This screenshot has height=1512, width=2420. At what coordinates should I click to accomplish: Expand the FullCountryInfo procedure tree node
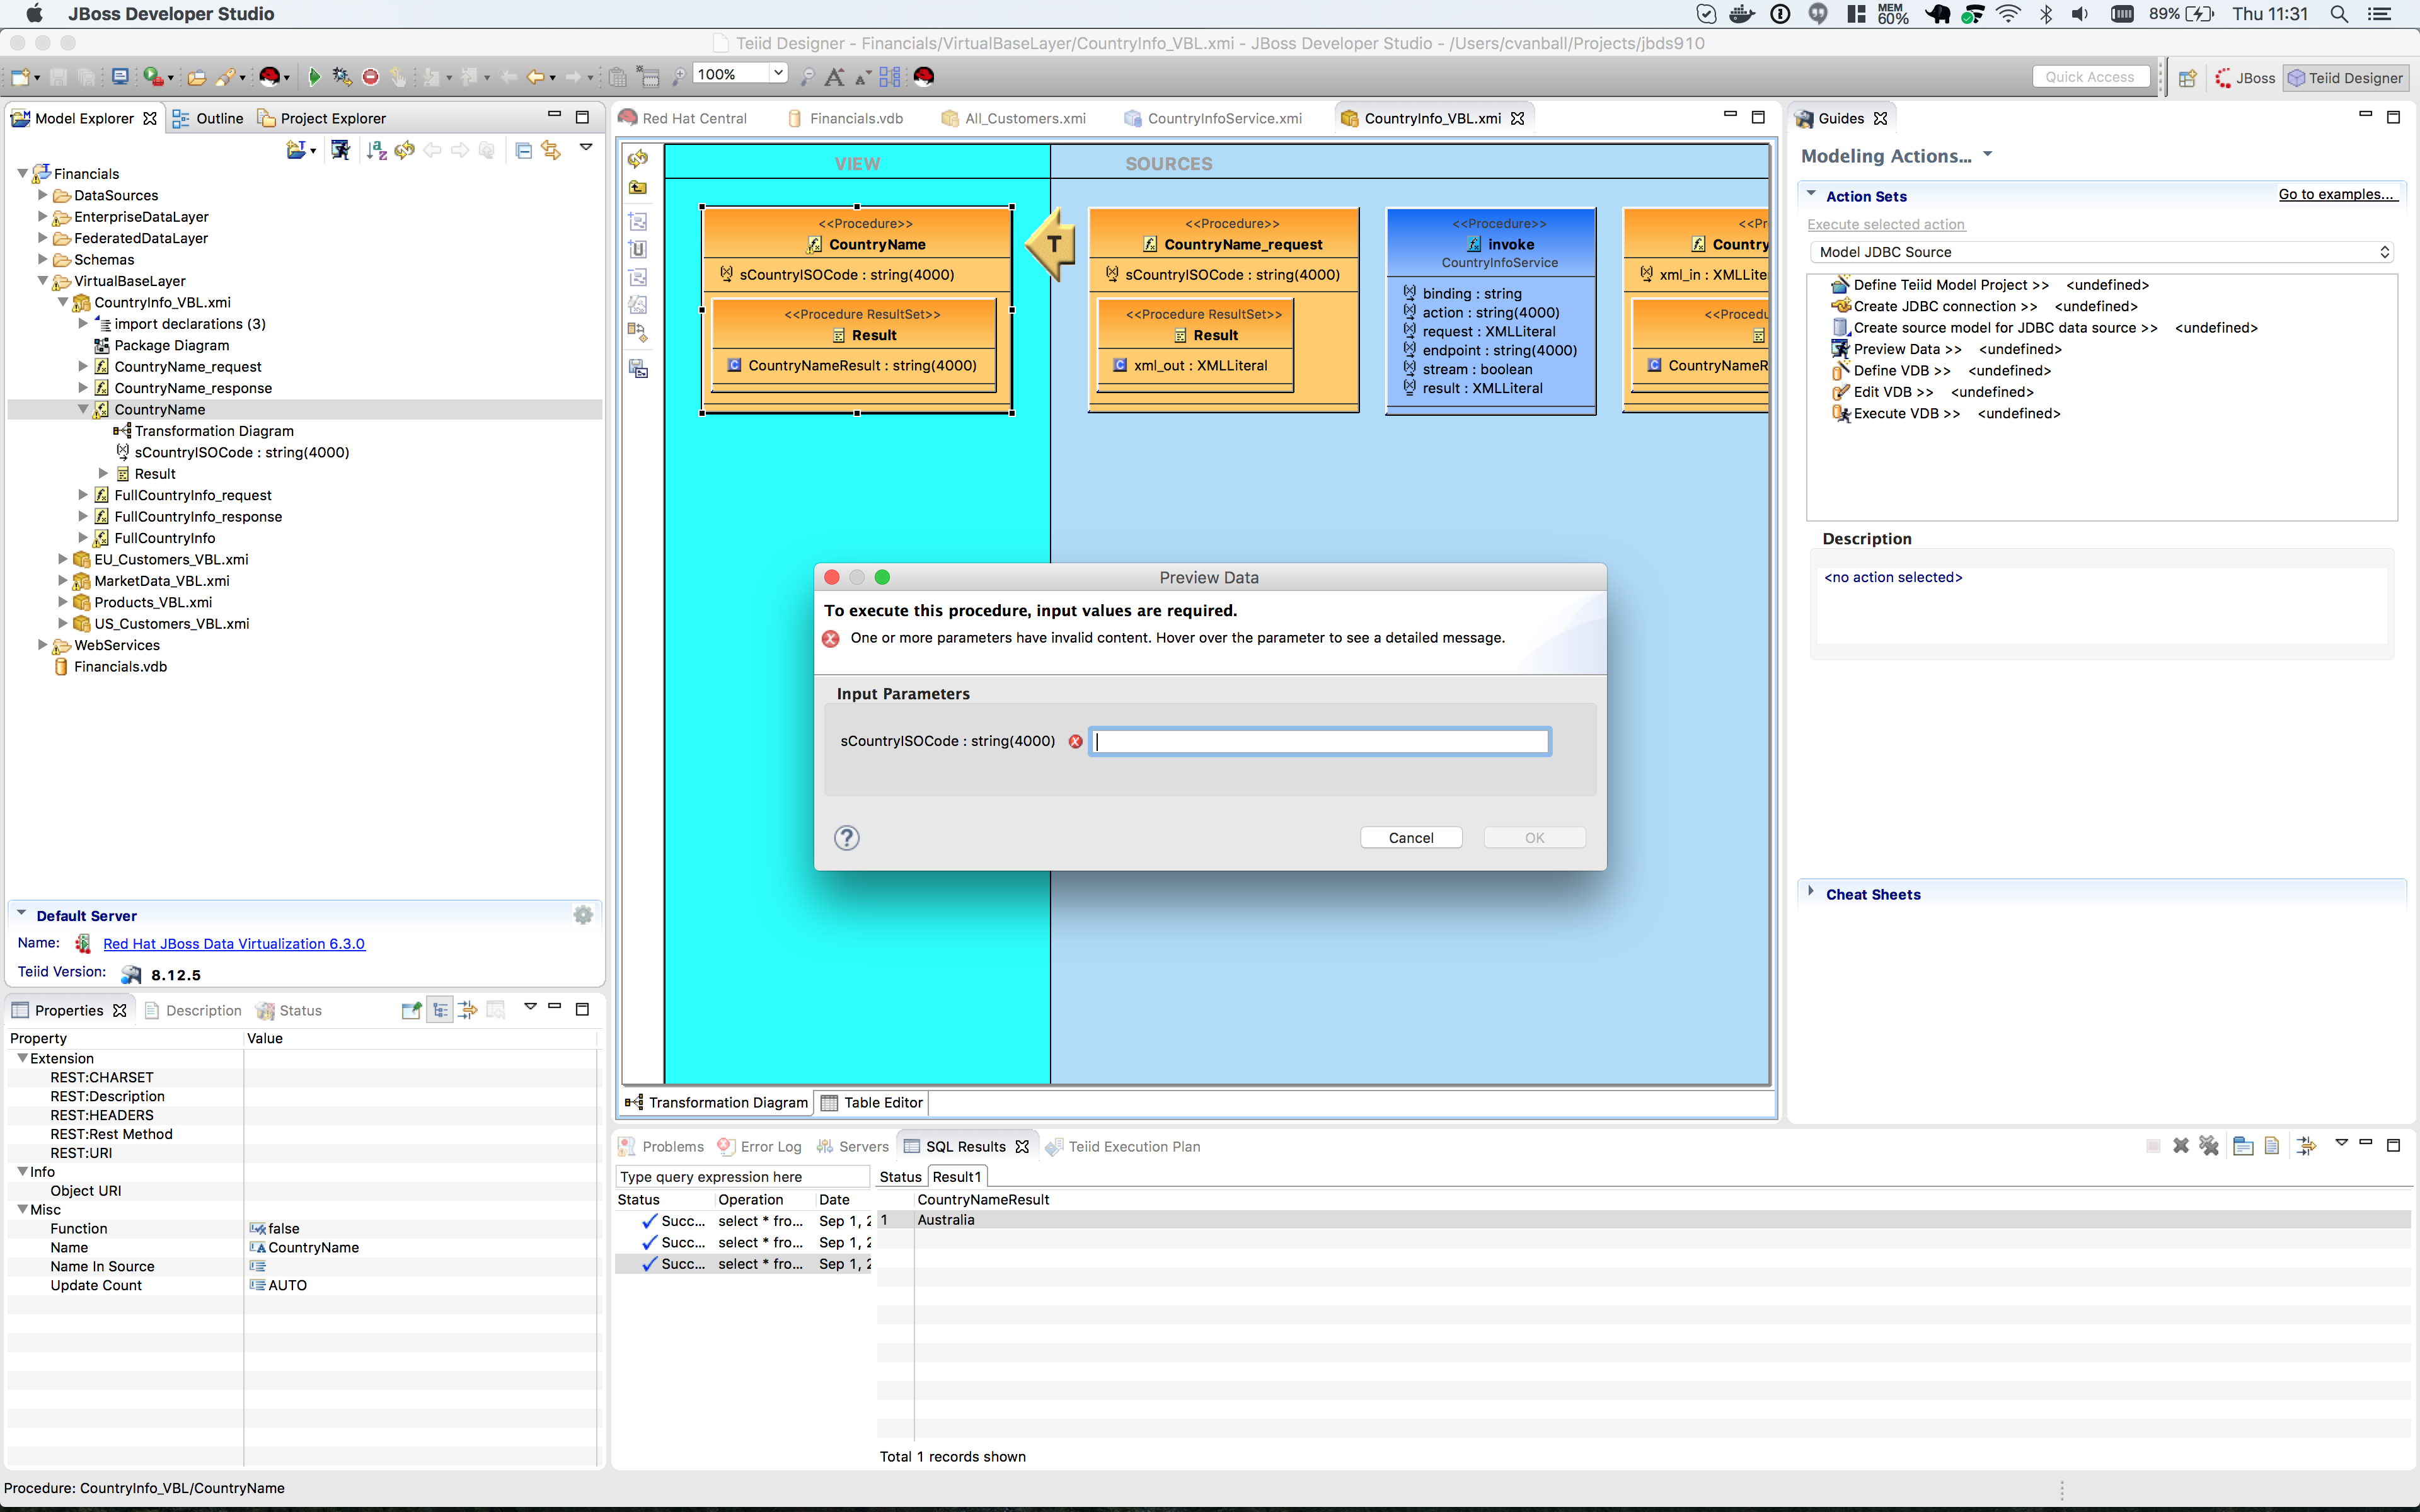click(x=83, y=538)
